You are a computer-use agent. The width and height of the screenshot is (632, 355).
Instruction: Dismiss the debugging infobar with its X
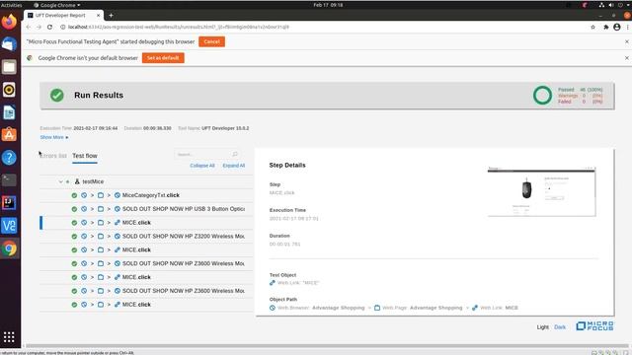tap(627, 41)
